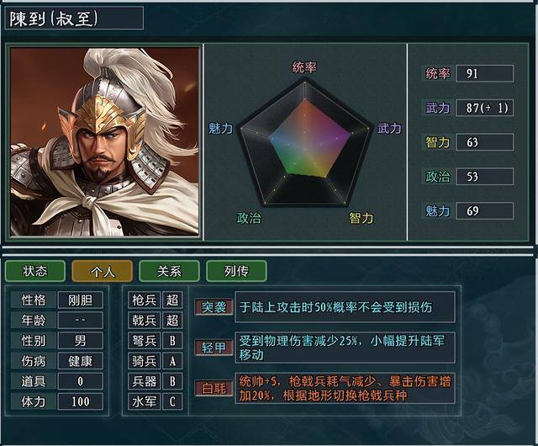538x446 pixels.
Task: Select the 魅力 value field 69
Action: click(484, 210)
